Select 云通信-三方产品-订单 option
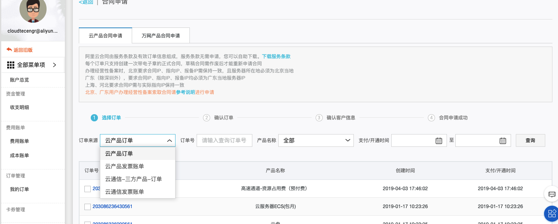 [x=133, y=179]
